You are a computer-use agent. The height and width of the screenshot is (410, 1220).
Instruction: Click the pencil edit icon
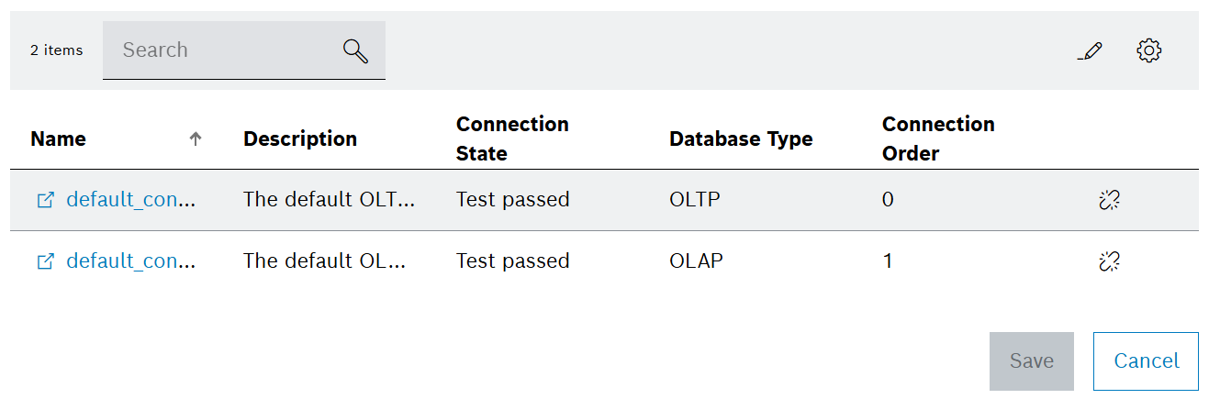(1090, 51)
